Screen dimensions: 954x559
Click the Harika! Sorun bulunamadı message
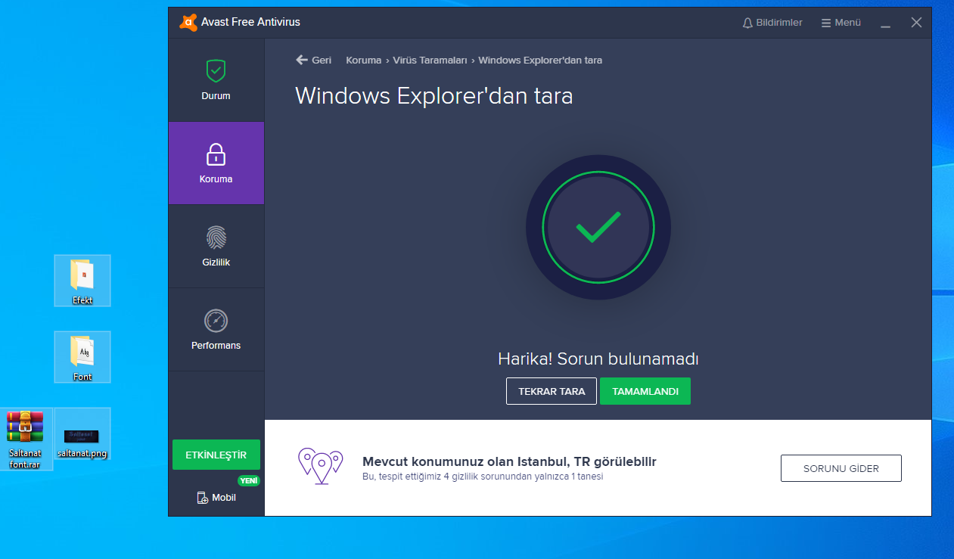click(598, 359)
